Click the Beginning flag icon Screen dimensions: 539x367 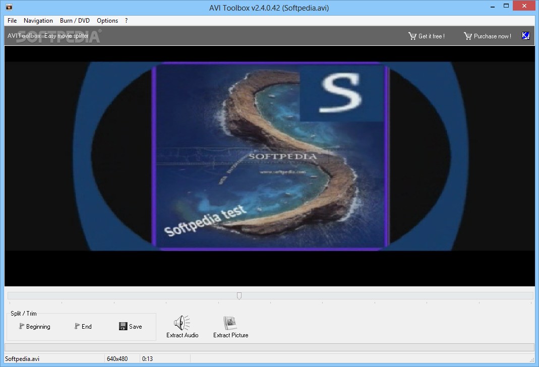pyautogui.click(x=22, y=326)
